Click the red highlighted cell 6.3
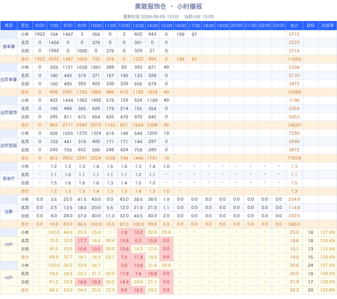This screenshot has height=299, width=337. pos(138,240)
